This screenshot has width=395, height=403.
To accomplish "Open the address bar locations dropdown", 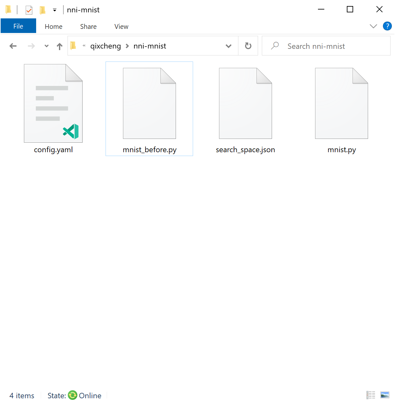I will coord(229,46).
